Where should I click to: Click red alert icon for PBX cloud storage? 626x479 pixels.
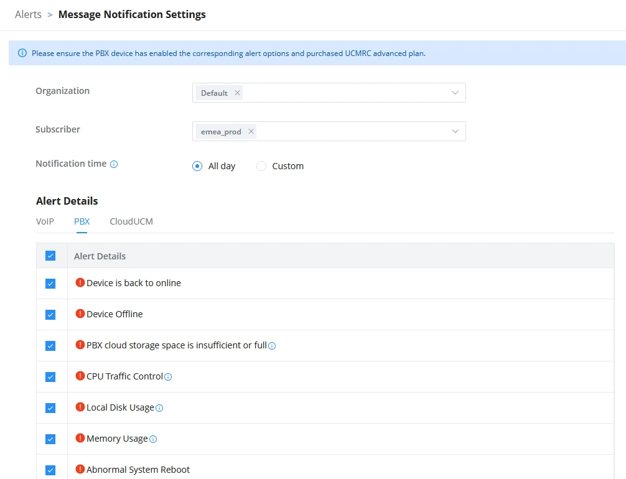[x=80, y=345]
